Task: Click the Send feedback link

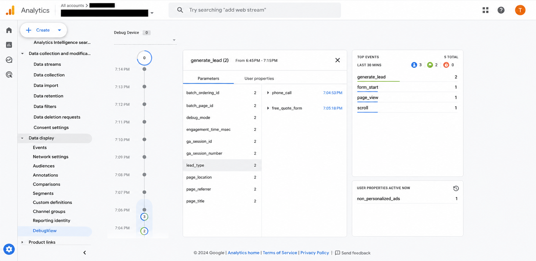Action: tap(356, 253)
